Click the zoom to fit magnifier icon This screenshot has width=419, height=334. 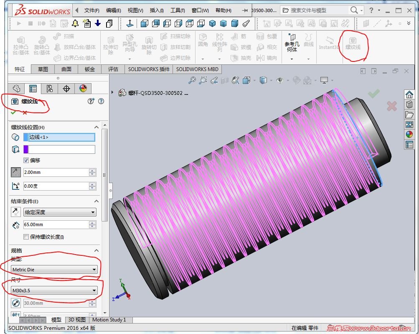coord(192,80)
